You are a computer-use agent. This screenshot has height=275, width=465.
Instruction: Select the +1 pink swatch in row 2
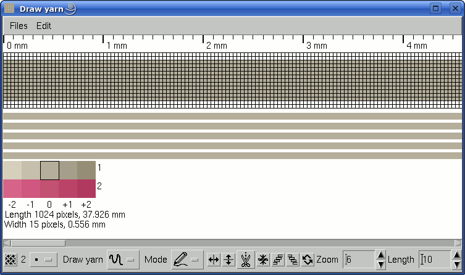click(x=68, y=189)
